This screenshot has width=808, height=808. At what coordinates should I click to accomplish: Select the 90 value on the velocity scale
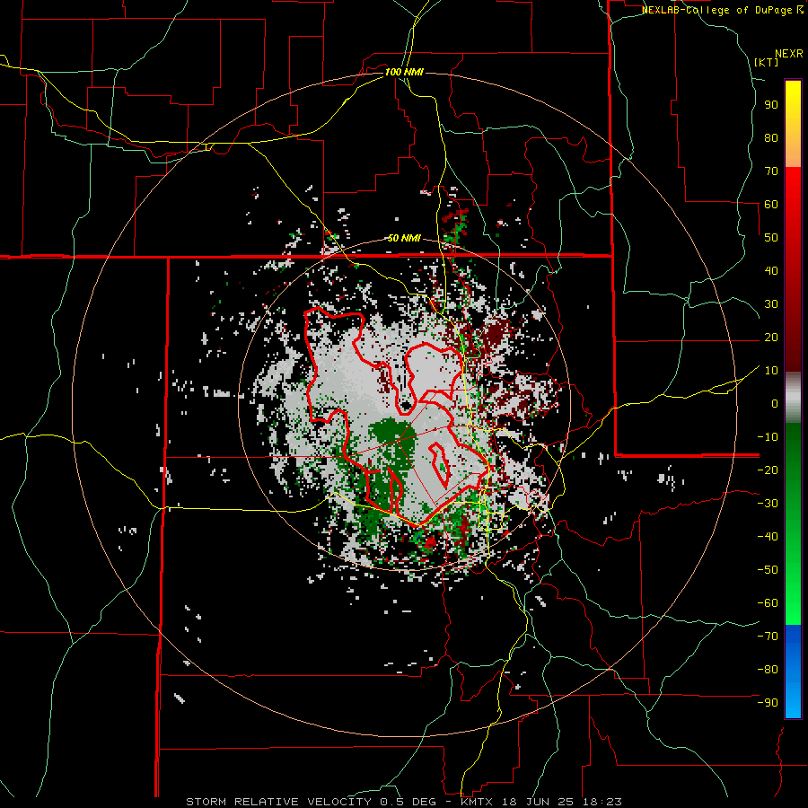(x=771, y=105)
